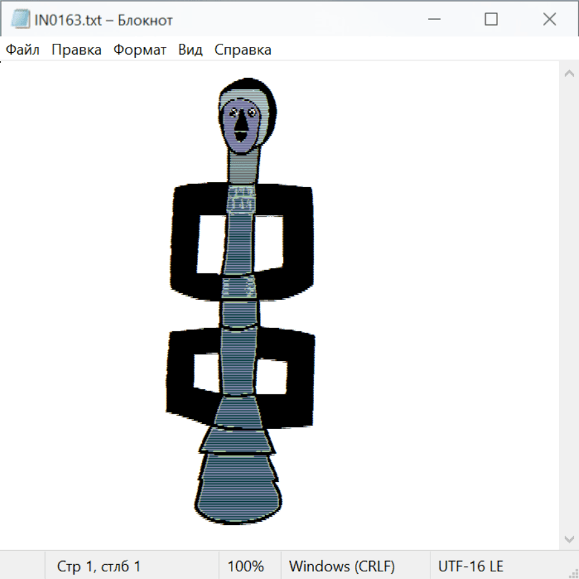Close the IN0163.txt Notepad window
The image size is (579, 579).
pyautogui.click(x=549, y=19)
